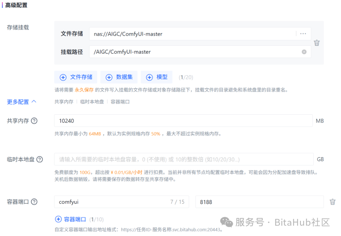Open the file storage browse (...) menu
The height and width of the screenshot is (236, 341).
pyautogui.click(x=303, y=34)
